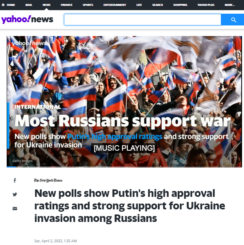The height and width of the screenshot is (245, 244).
Task: Select the Sports navigation item
Action: 88,5
